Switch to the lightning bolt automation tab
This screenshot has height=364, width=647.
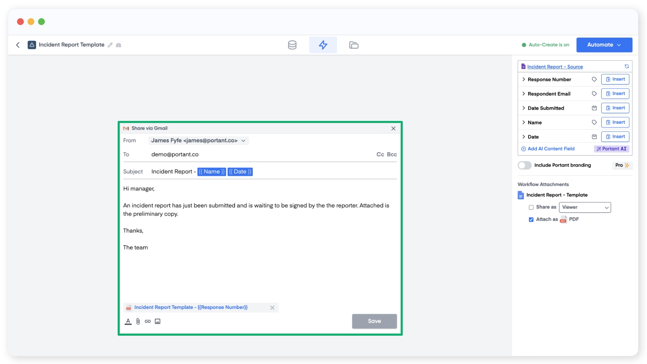323,45
